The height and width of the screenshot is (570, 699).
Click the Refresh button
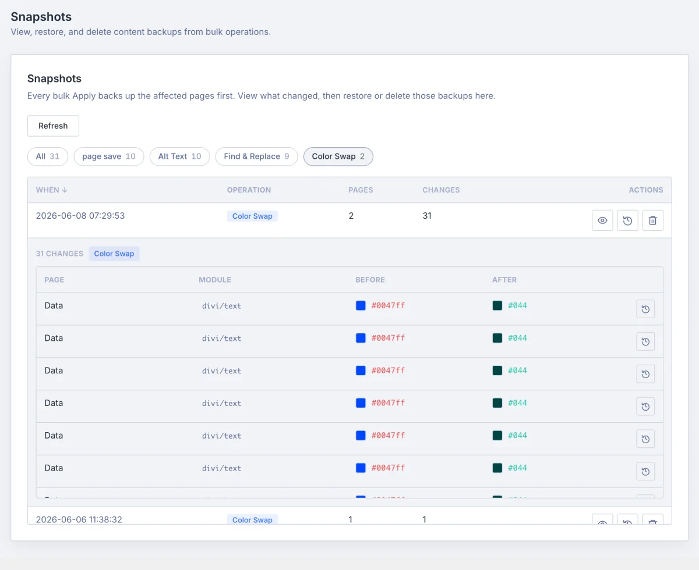[53, 126]
